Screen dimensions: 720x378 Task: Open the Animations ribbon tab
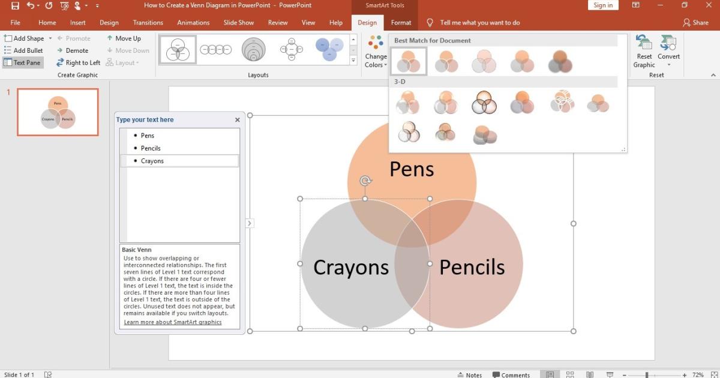(x=193, y=22)
